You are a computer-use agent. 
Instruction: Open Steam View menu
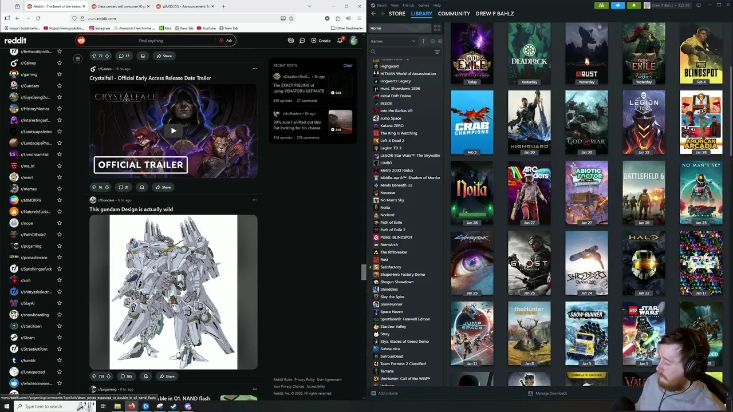(395, 5)
